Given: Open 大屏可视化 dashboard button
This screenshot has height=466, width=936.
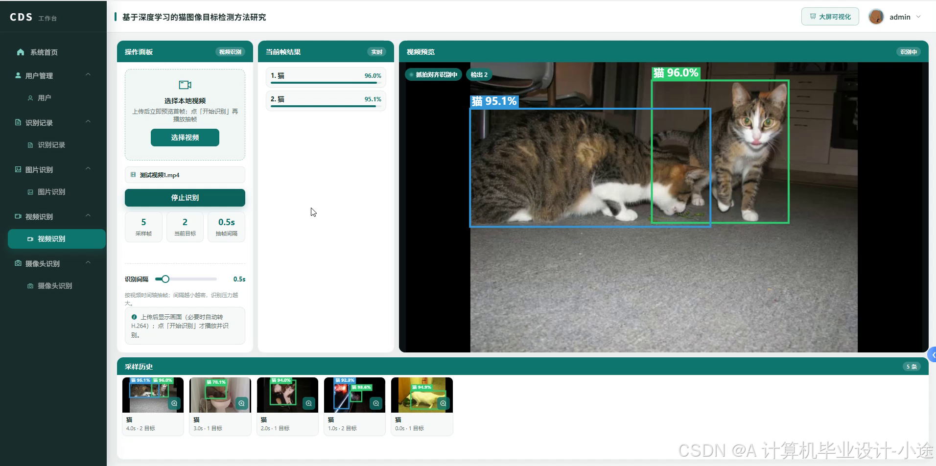Looking at the screenshot, I should [830, 17].
